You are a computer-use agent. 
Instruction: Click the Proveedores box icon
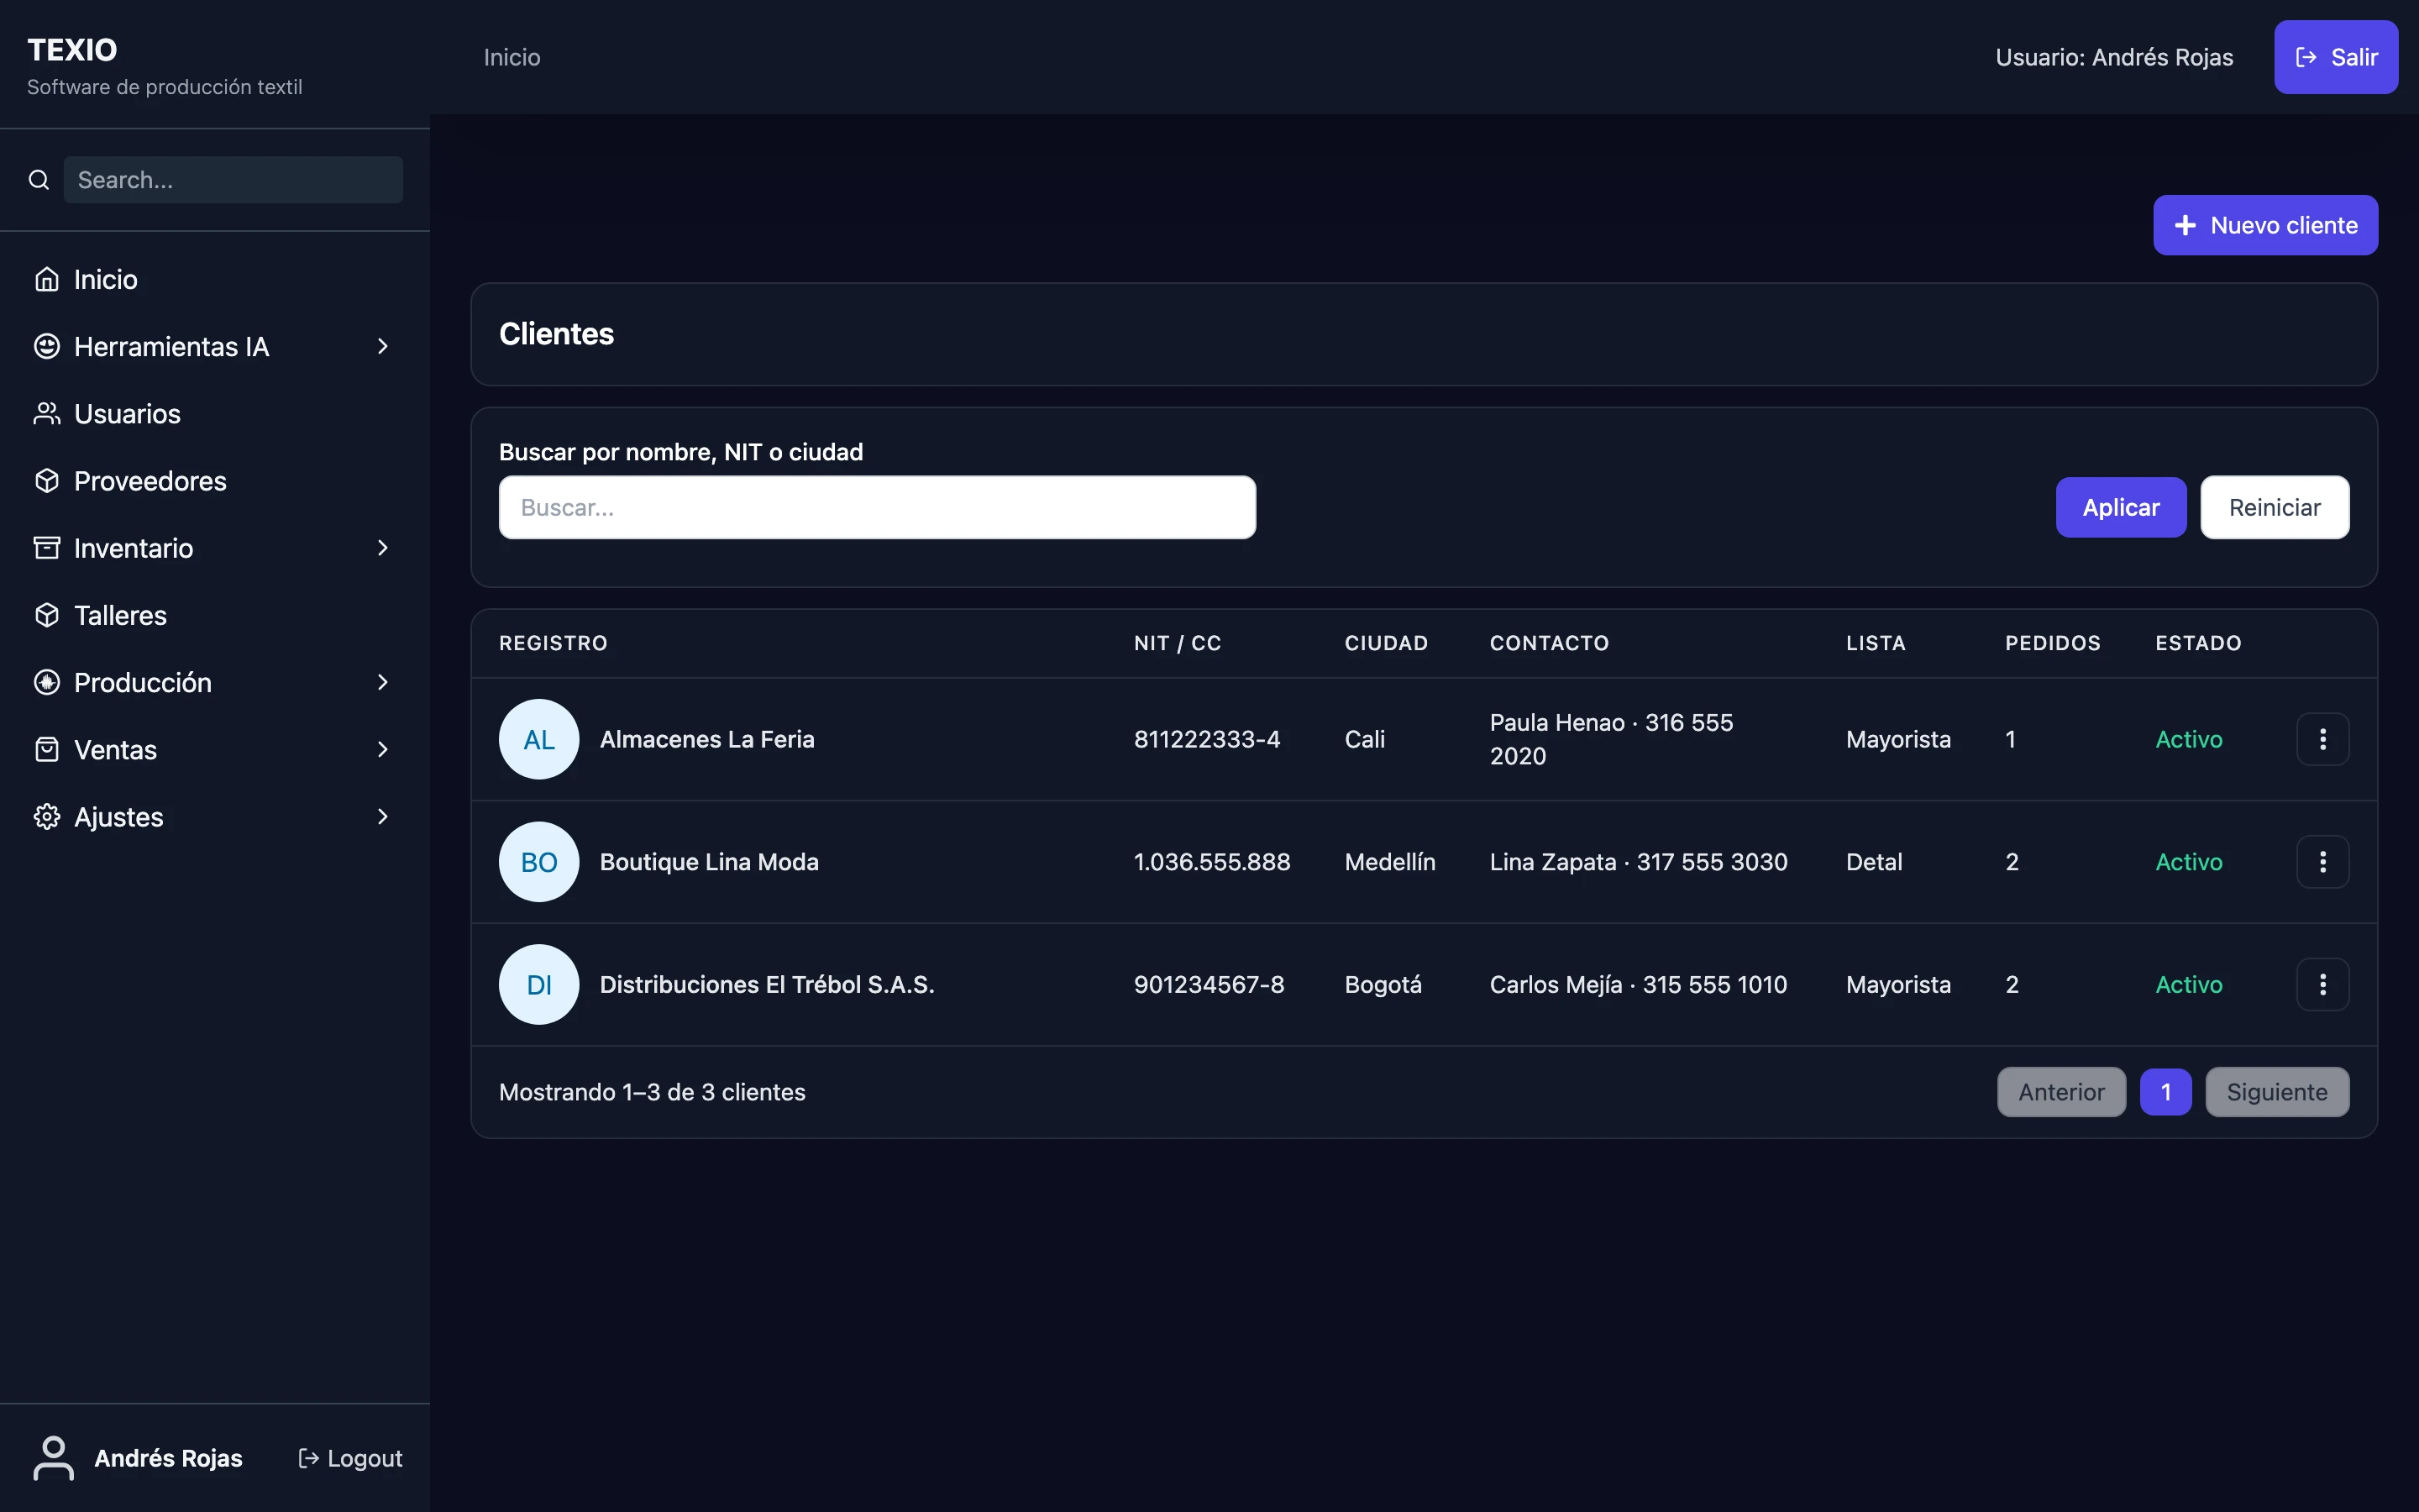[x=47, y=481]
